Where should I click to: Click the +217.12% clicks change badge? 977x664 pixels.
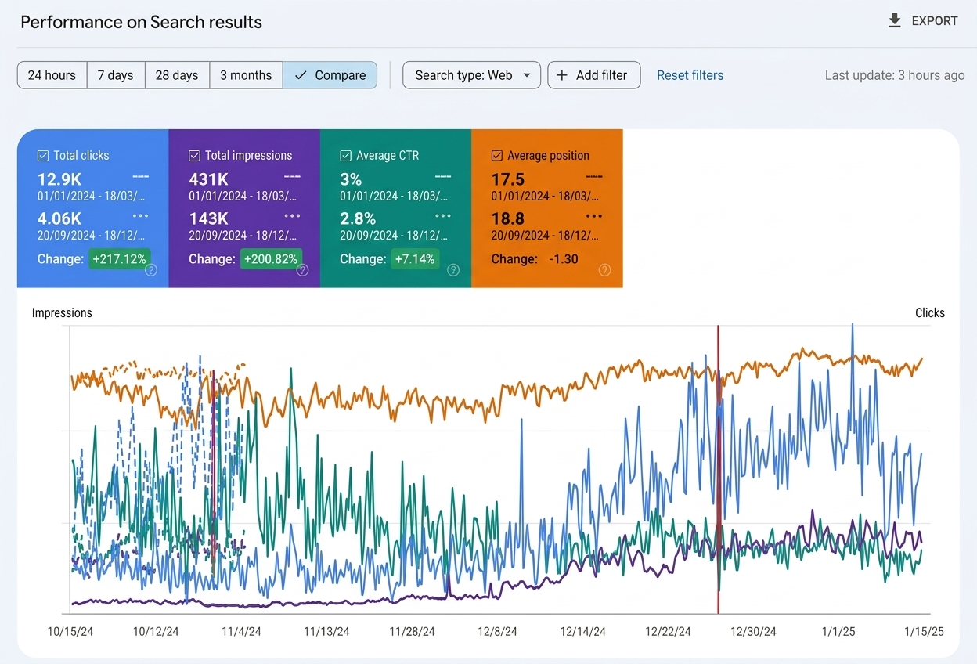pyautogui.click(x=120, y=258)
